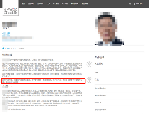
Task: Switch language via 中国-中文 selector
Action: pyautogui.click(x=139, y=4)
